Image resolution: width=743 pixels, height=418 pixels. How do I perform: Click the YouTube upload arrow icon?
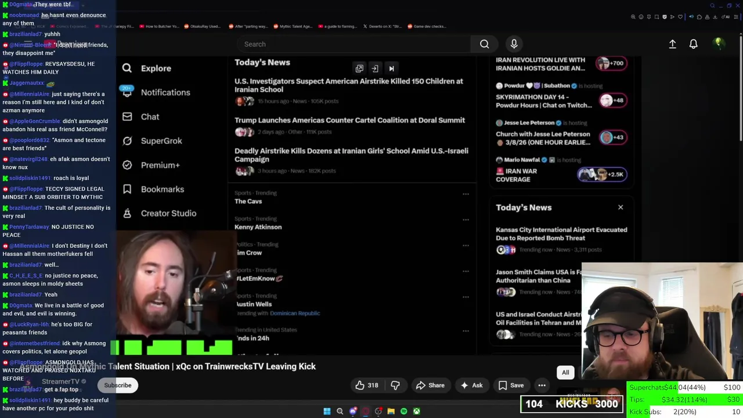pos(672,44)
